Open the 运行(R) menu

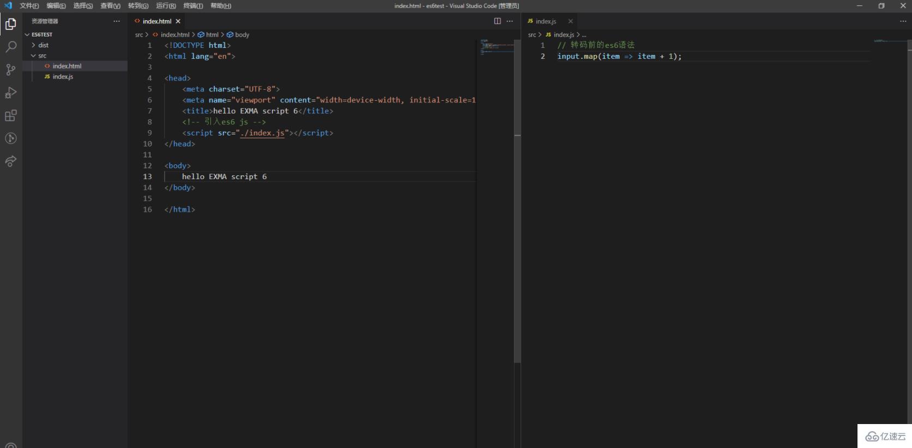pos(166,5)
